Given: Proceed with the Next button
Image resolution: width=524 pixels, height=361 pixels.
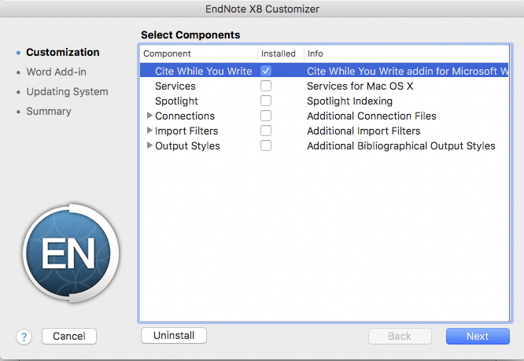Looking at the screenshot, I should (477, 336).
